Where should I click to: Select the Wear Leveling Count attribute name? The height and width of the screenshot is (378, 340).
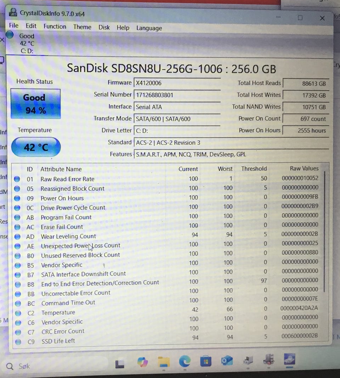click(68, 236)
